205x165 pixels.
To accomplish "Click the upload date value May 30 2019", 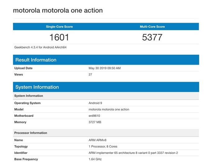I will coord(104,68).
